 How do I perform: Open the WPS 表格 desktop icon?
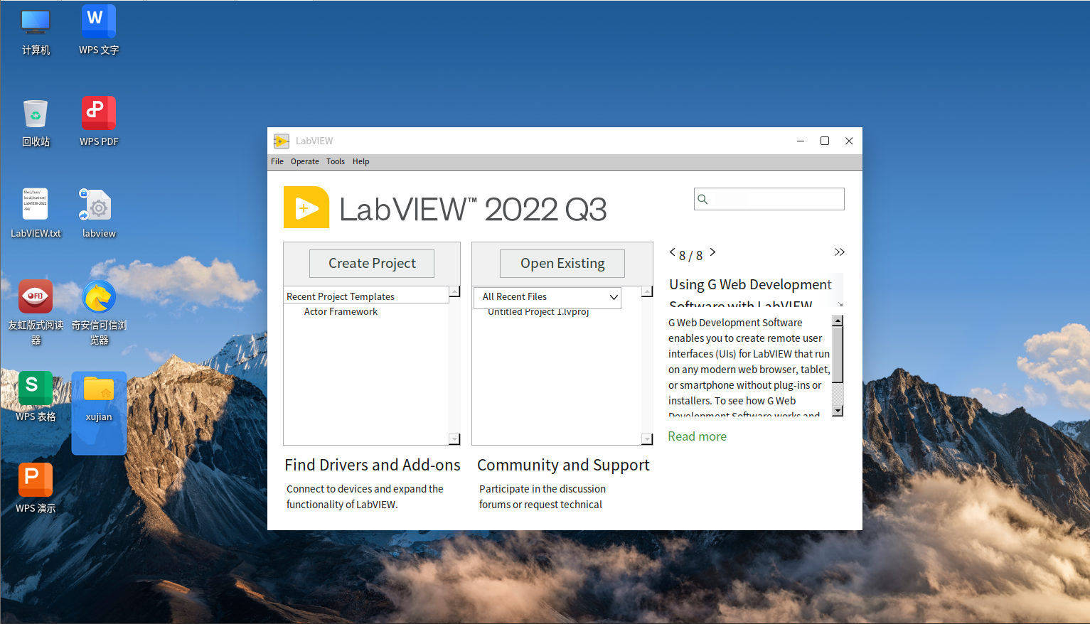tap(36, 397)
